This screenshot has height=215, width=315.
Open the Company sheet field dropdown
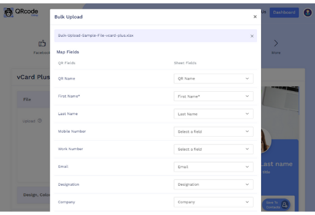click(213, 202)
